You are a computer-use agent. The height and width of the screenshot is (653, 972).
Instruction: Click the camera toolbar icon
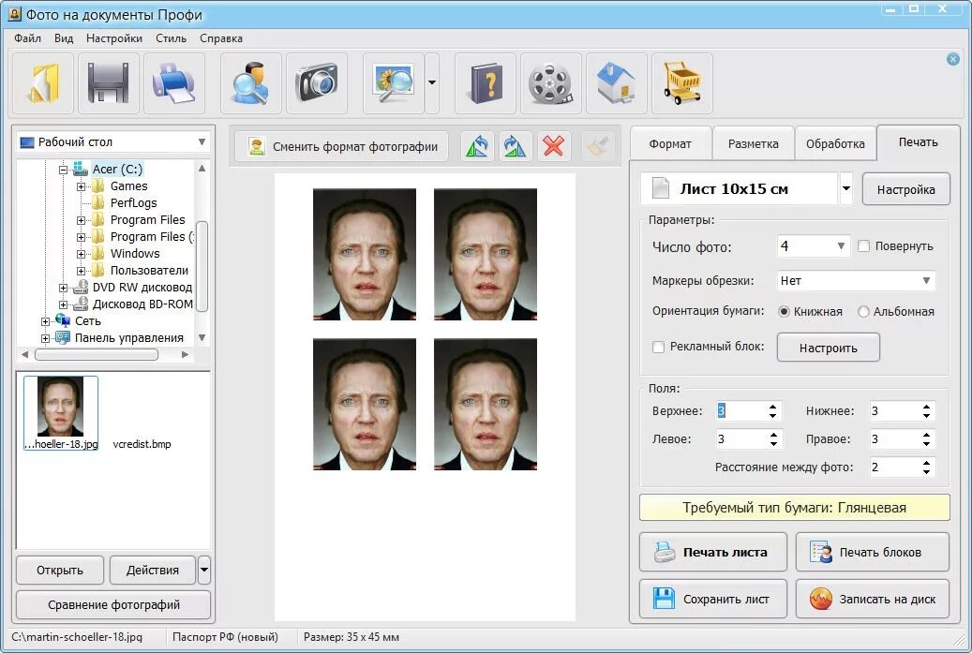(x=317, y=83)
